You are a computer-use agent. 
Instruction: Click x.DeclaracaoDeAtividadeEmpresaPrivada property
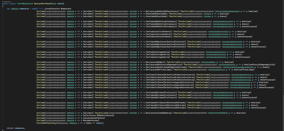click(x=165, y=67)
